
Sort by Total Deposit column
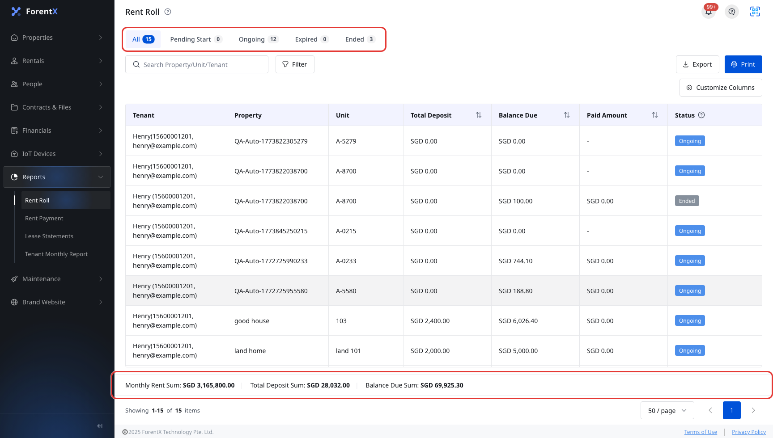point(479,115)
